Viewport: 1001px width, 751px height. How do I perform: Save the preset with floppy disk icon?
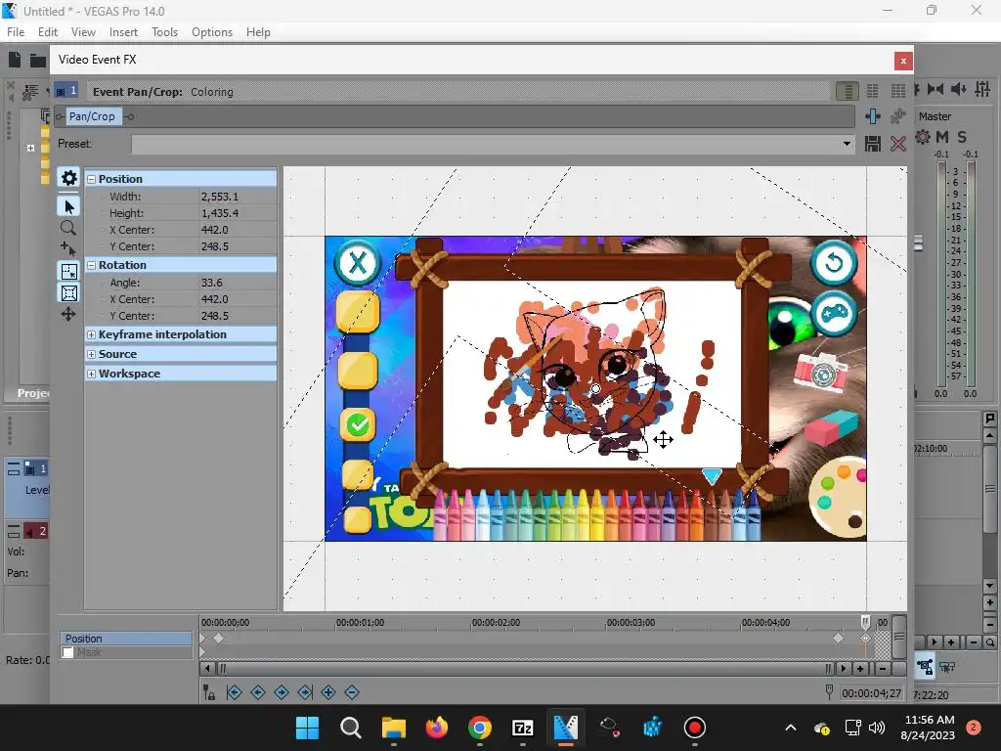(873, 144)
